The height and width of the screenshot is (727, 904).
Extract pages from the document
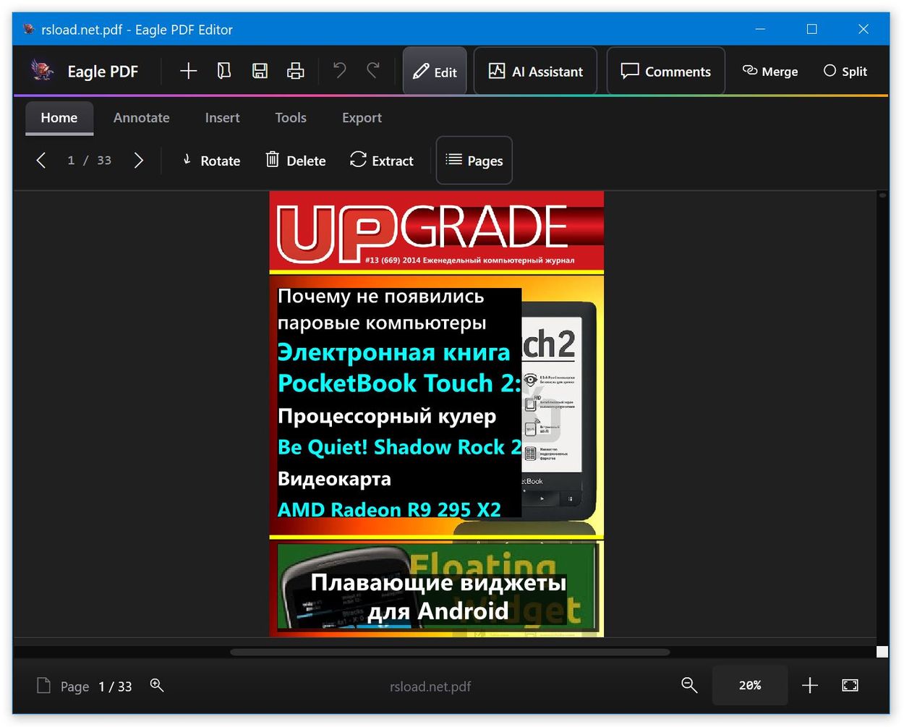[382, 161]
